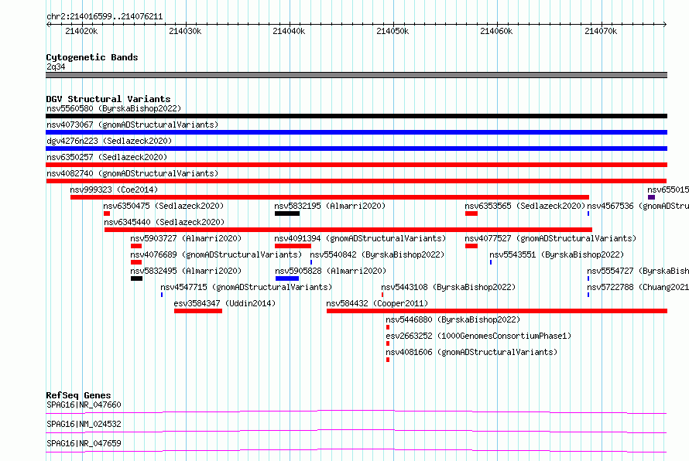The width and height of the screenshot is (689, 461).
Task: Click the nsv655015 label
Action: tap(668, 190)
